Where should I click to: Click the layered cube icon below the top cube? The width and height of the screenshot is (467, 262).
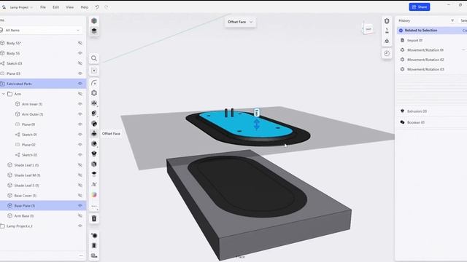94,31
